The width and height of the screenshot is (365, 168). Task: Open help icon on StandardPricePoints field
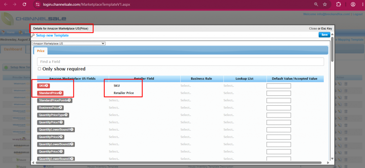[x=69, y=100]
